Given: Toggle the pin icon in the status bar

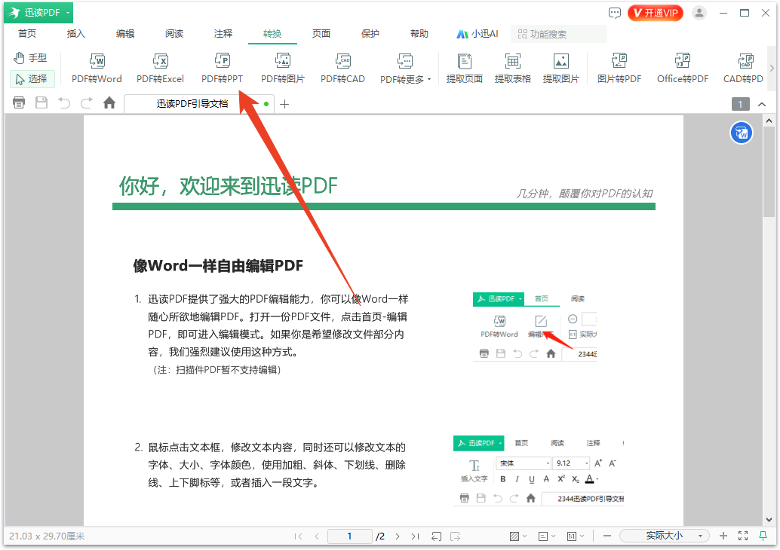Looking at the screenshot, I should tap(763, 536).
